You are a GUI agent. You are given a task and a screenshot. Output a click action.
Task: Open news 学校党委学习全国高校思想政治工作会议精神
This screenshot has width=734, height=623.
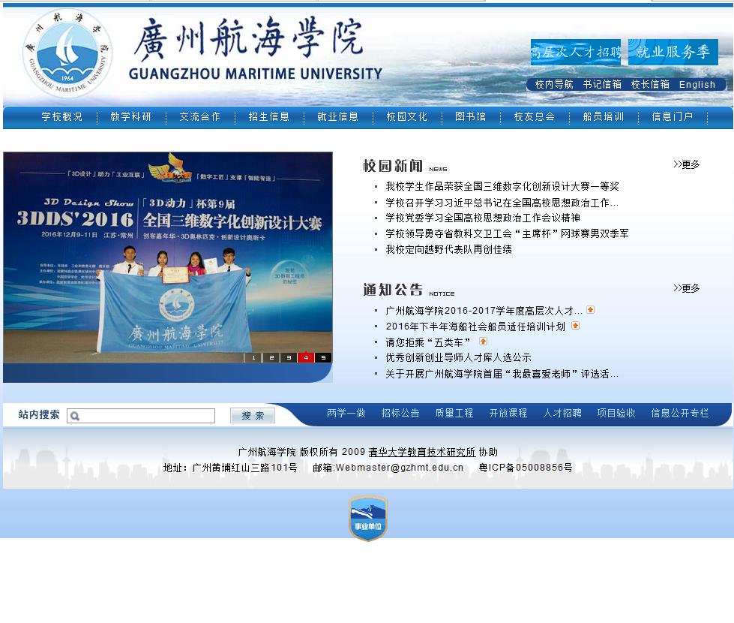click(x=483, y=218)
